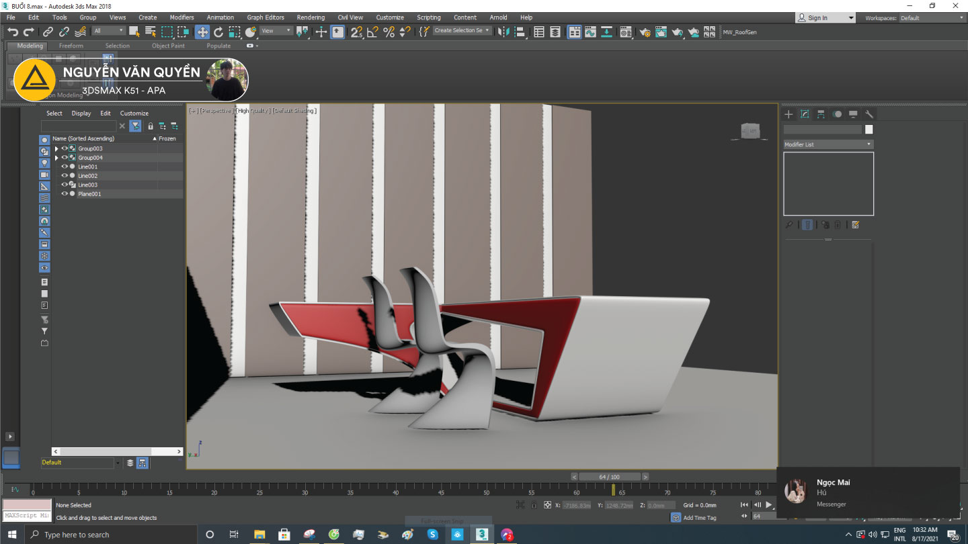
Task: Click the Add Time Tag label
Action: click(x=699, y=518)
